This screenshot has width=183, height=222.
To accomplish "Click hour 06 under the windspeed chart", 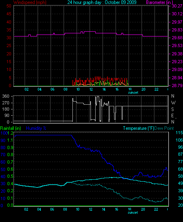I will coord(52,89).
